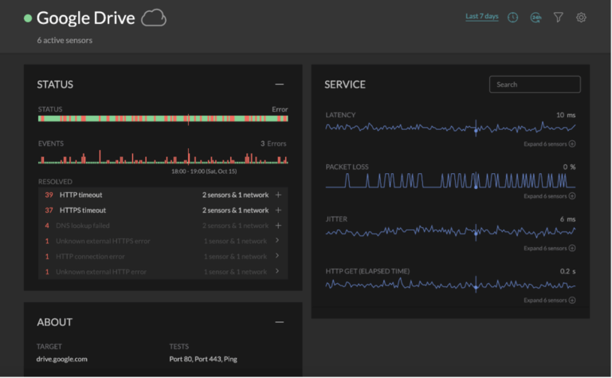The image size is (612, 378).
Task: Expand 6 sensors under Jitter chart
Action: [549, 248]
